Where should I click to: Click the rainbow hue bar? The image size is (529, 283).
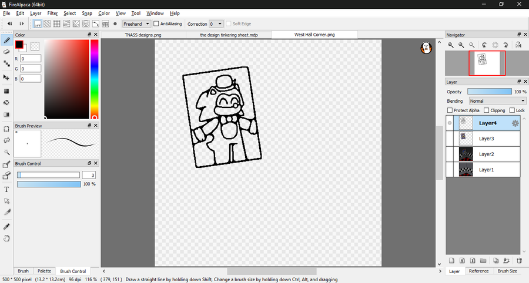point(95,79)
